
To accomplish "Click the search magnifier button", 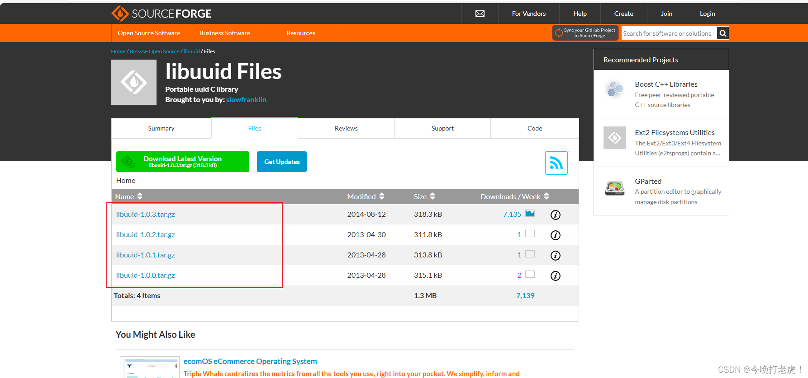I will click(723, 33).
